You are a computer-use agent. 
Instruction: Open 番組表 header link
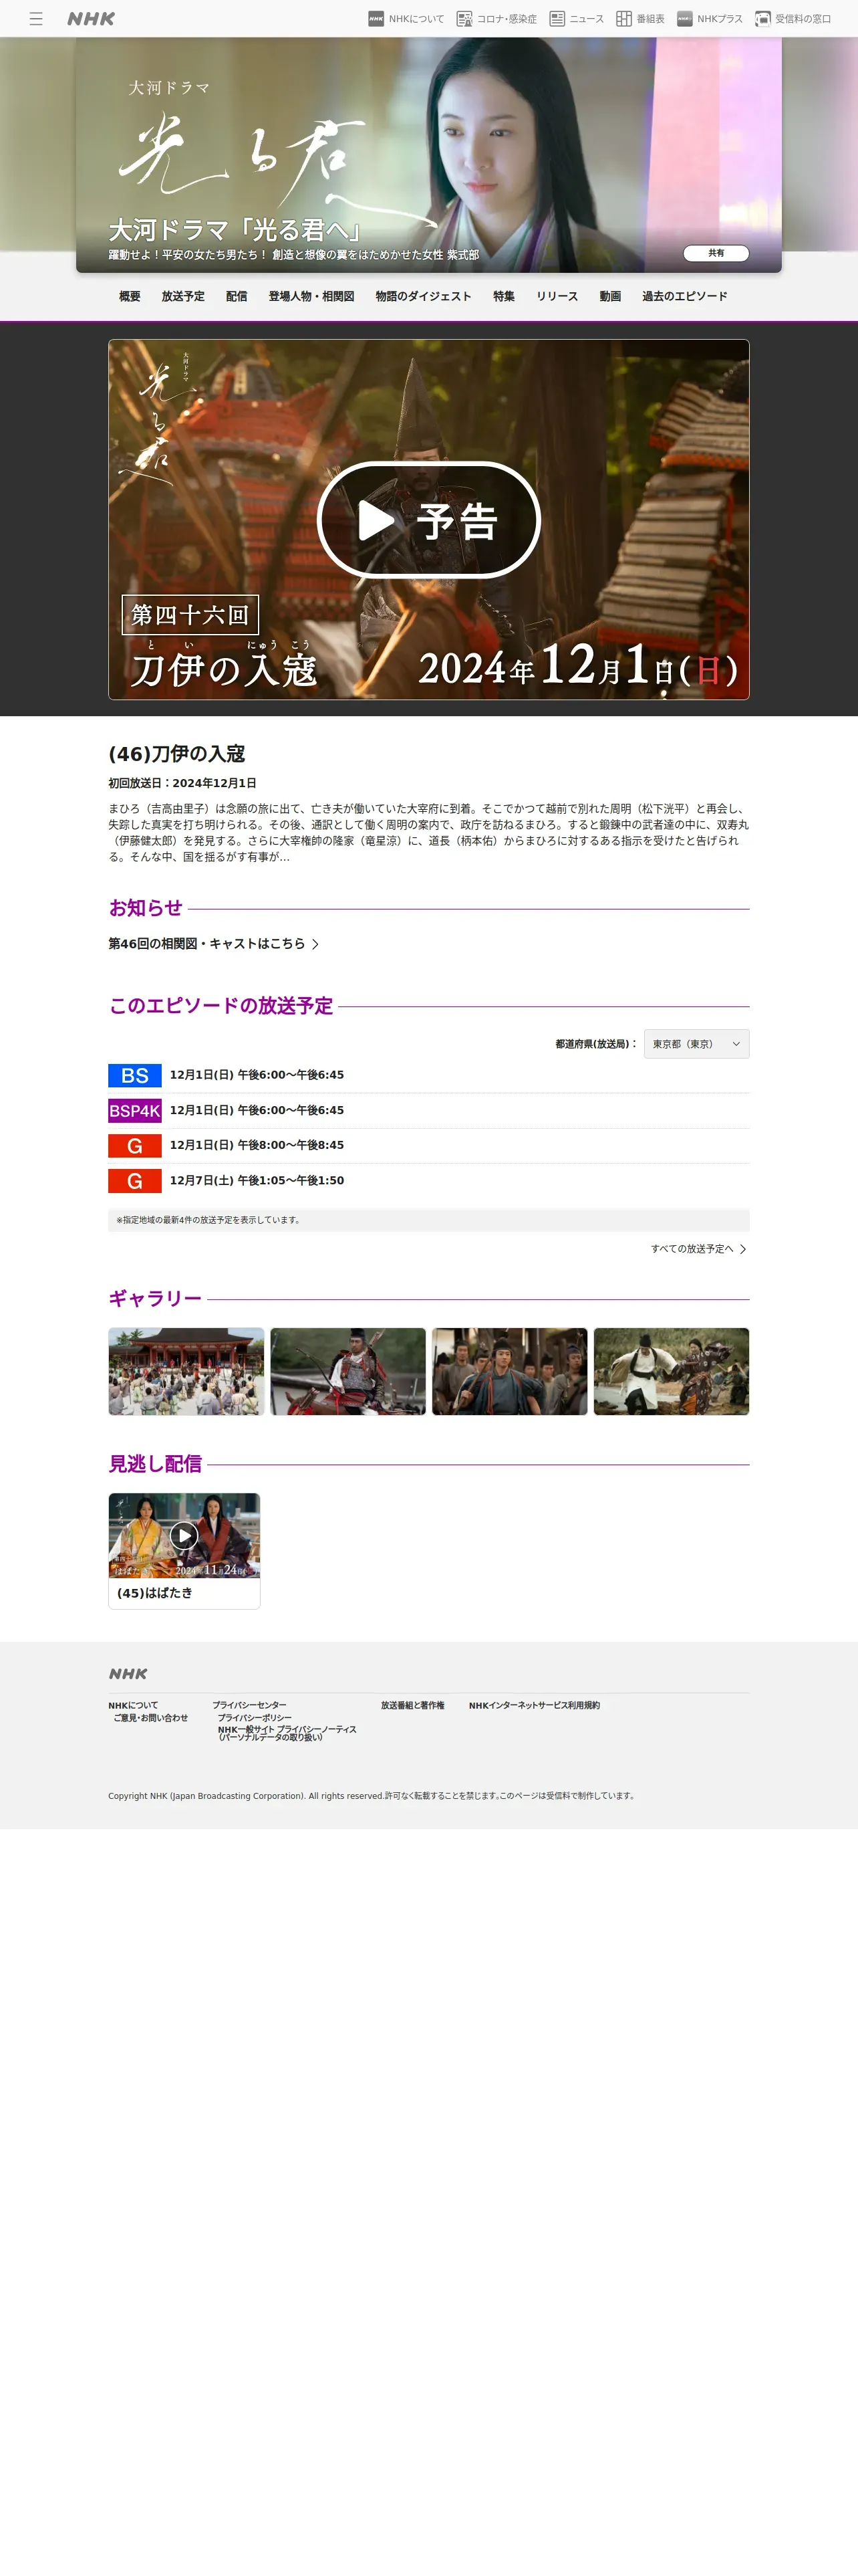640,19
